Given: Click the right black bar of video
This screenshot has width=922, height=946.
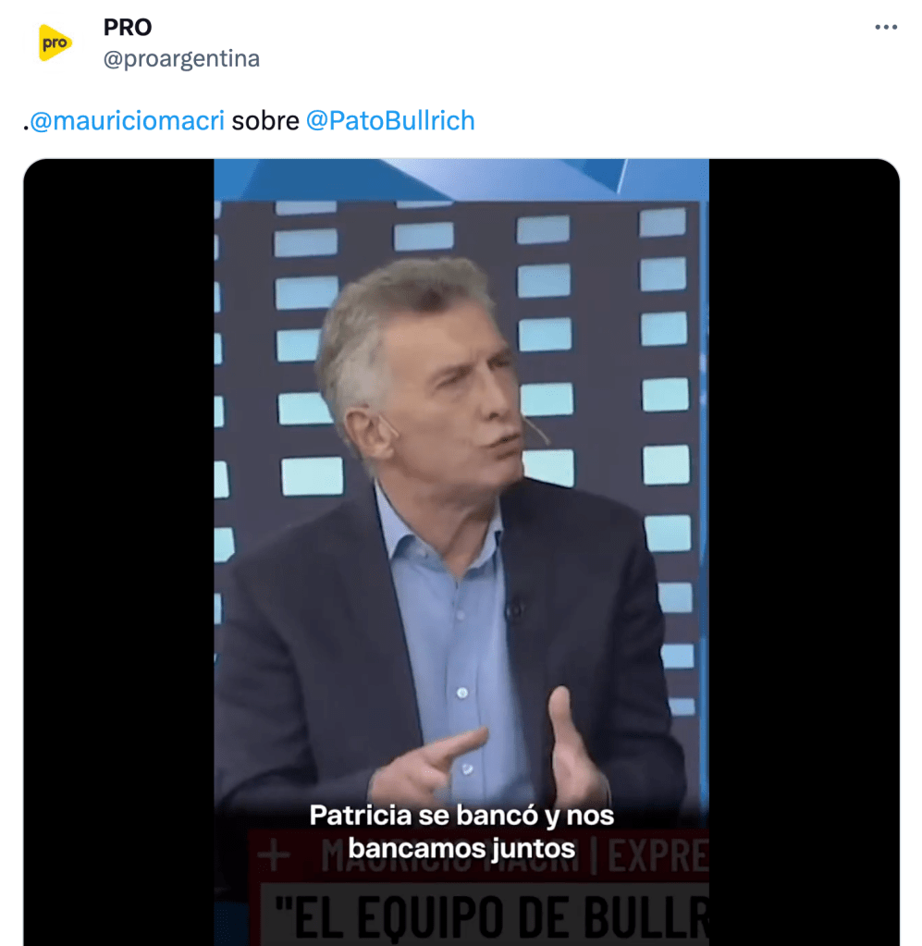Looking at the screenshot, I should tap(805, 552).
